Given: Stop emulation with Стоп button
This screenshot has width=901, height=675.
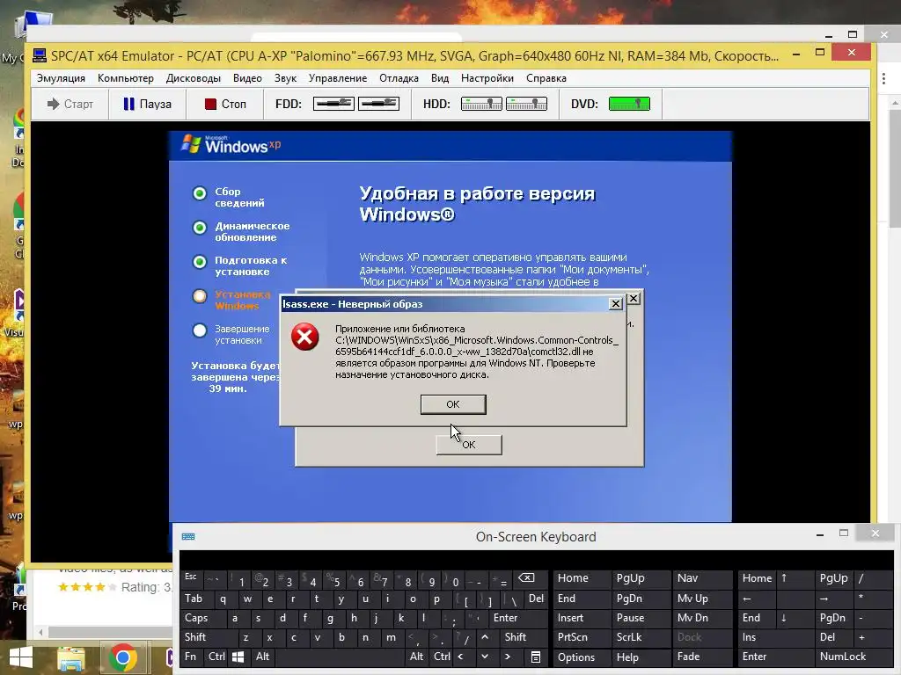Looking at the screenshot, I should pos(224,104).
